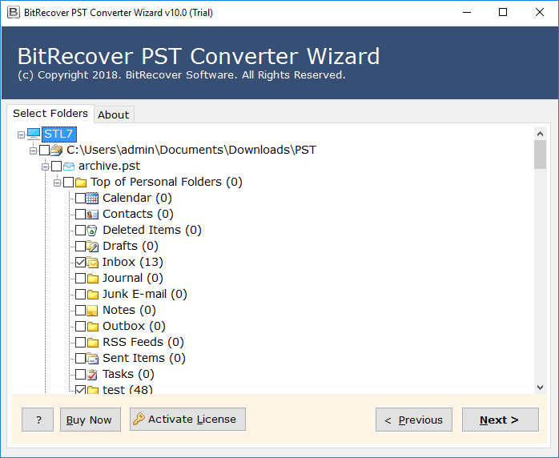Check the archive.pst checkbox
Image resolution: width=559 pixels, height=458 pixels.
coord(56,166)
